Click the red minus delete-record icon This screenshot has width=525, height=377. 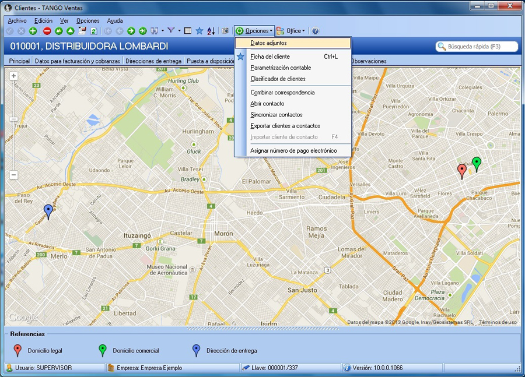click(47, 31)
